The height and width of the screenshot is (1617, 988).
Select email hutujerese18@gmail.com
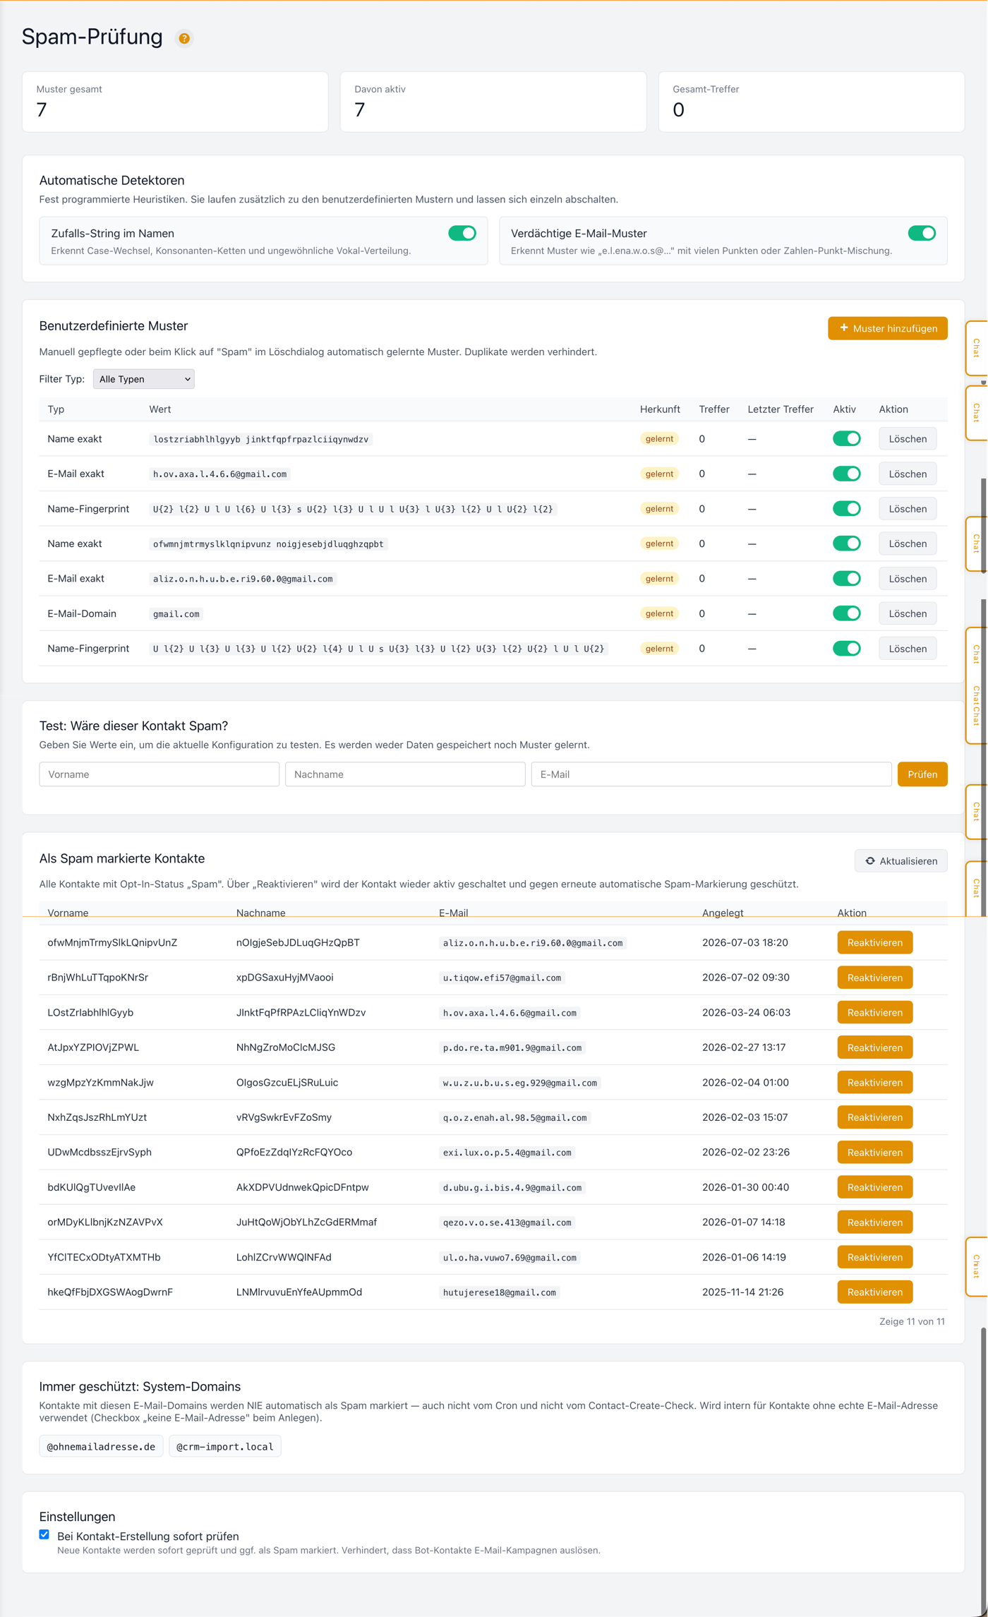pyautogui.click(x=499, y=1292)
